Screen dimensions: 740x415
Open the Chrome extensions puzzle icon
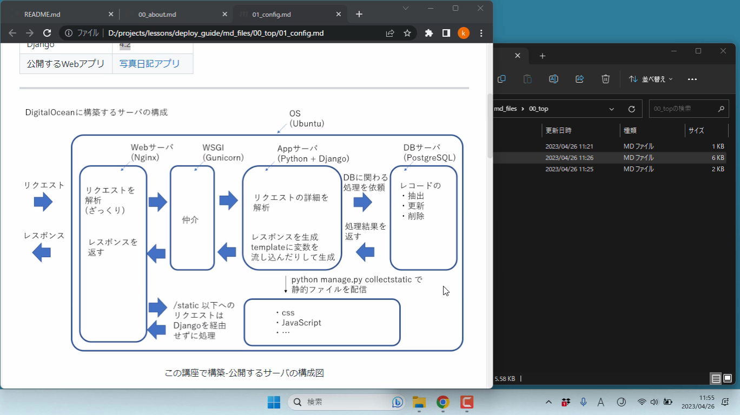pos(429,33)
